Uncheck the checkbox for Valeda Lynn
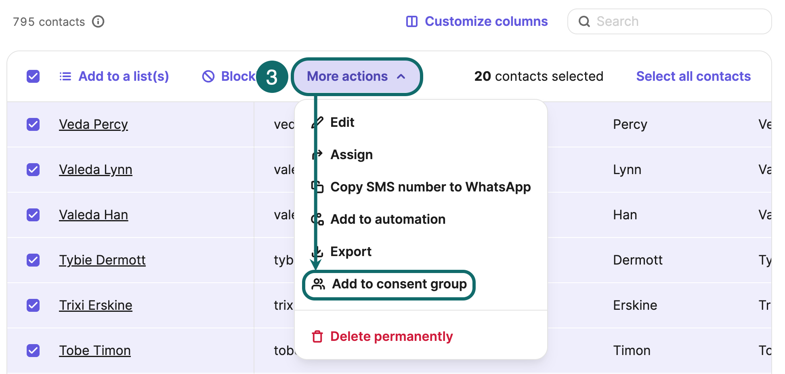This screenshot has width=785, height=374. (x=33, y=170)
